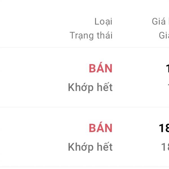Click the Loại column header

103,22
